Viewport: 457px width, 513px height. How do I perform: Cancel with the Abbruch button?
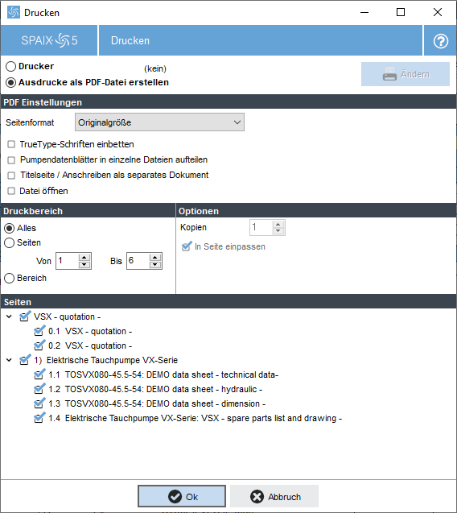274,496
